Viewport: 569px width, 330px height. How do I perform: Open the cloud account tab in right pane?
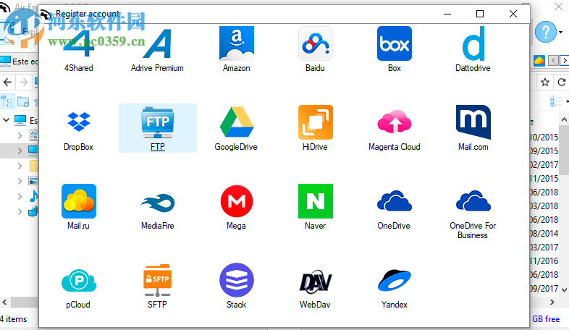click(x=539, y=61)
